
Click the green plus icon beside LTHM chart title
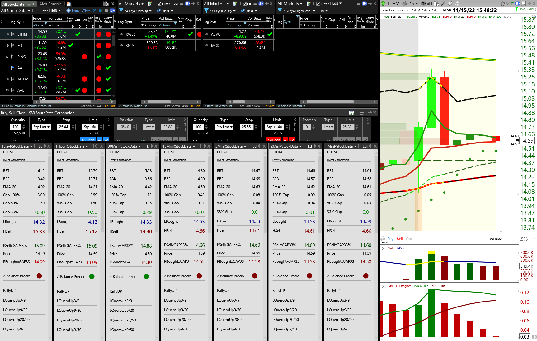point(383,4)
